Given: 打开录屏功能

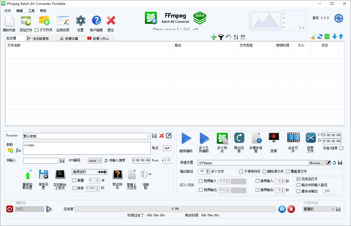Looking at the screenshot, I should pyautogui.click(x=274, y=138).
